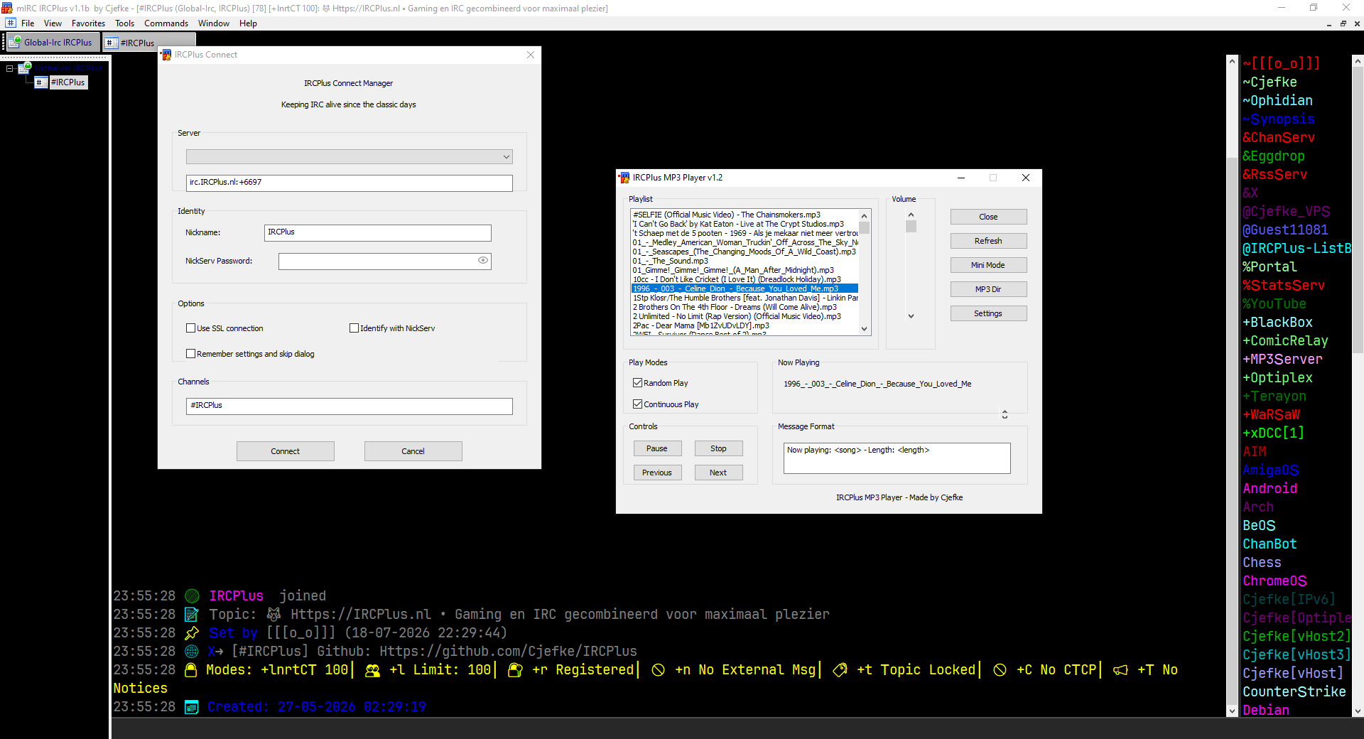The image size is (1364, 739).
Task: Click the Volume slider thumb
Action: pos(911,227)
